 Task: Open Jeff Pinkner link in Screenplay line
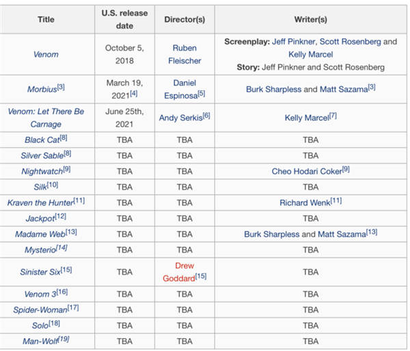pyautogui.click(x=293, y=42)
